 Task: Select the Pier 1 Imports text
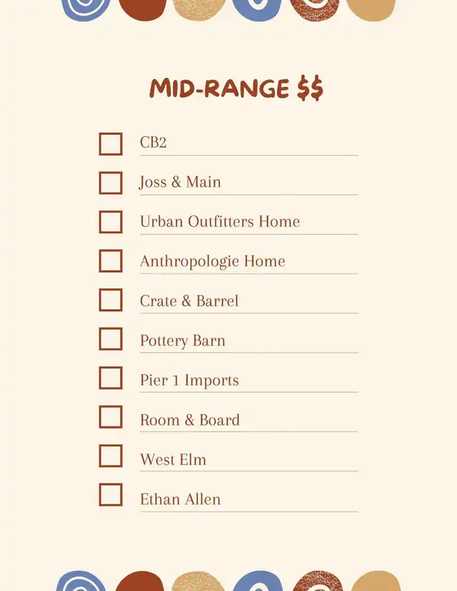click(189, 380)
